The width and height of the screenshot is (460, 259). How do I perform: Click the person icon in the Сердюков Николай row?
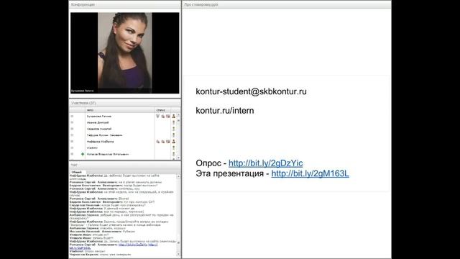coord(174,129)
